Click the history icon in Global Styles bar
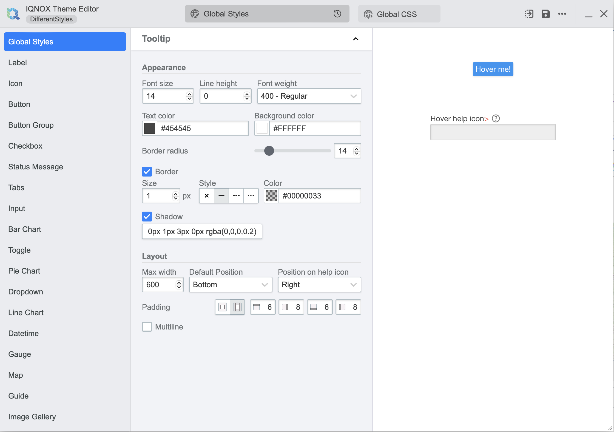The image size is (614, 432). point(337,14)
